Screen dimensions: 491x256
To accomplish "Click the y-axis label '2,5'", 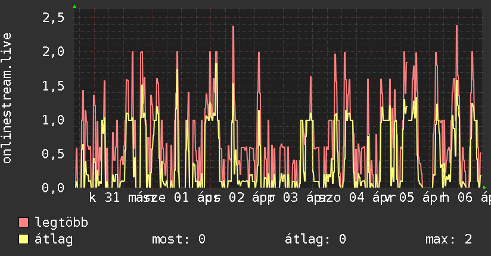I will tap(54, 17).
